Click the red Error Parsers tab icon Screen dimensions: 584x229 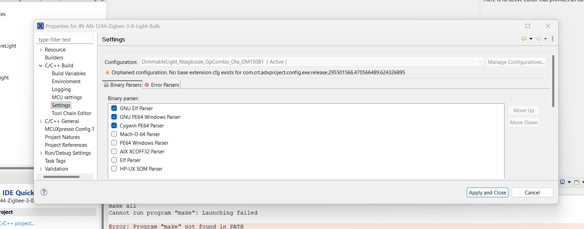147,85
